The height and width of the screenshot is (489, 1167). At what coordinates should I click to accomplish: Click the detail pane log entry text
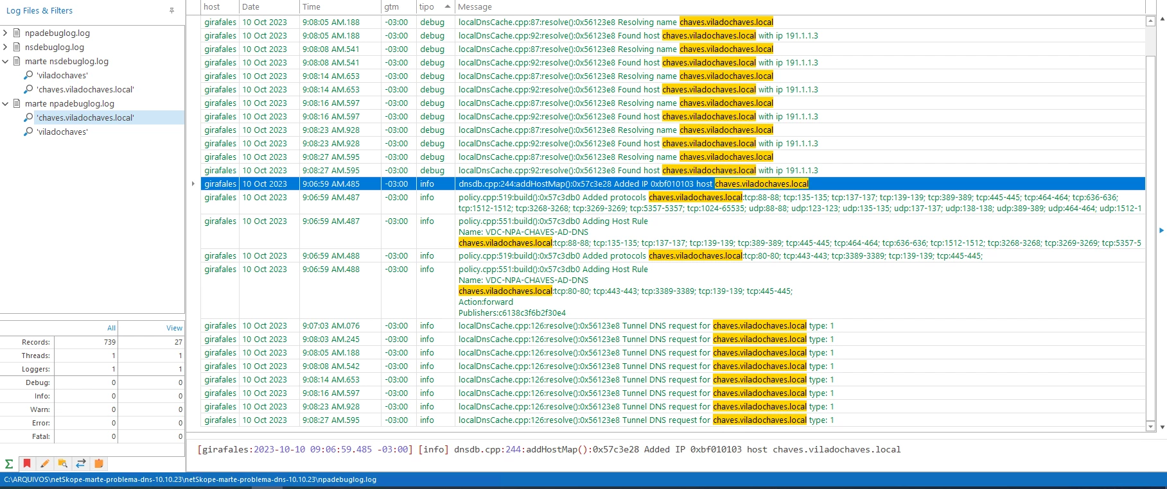pyautogui.click(x=549, y=449)
